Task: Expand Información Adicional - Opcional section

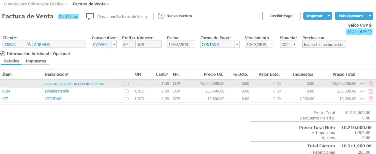Action: [x=3, y=54]
